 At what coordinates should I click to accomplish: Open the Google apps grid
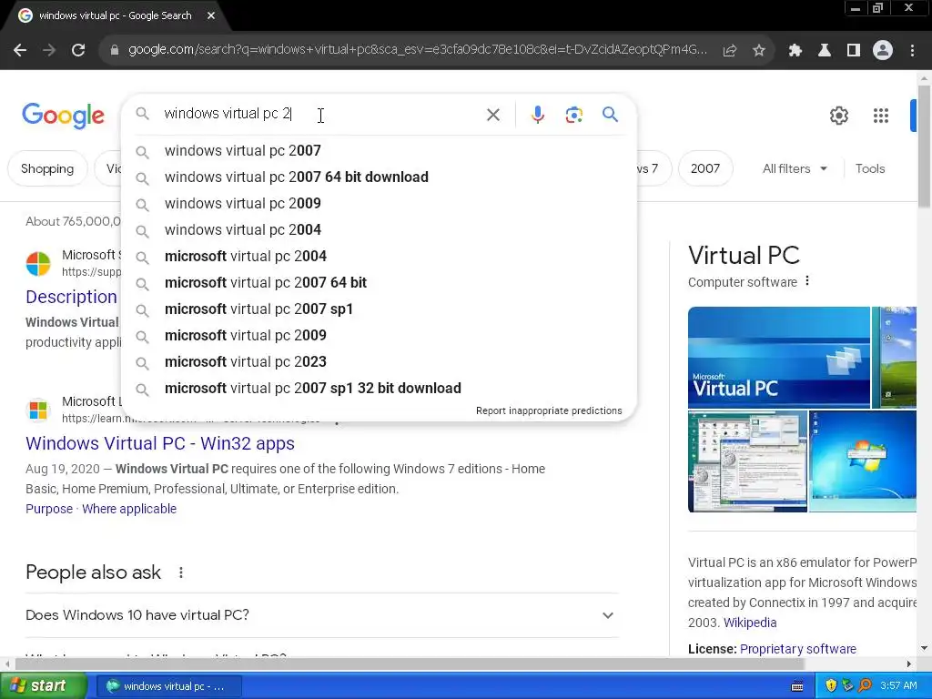pos(881,116)
